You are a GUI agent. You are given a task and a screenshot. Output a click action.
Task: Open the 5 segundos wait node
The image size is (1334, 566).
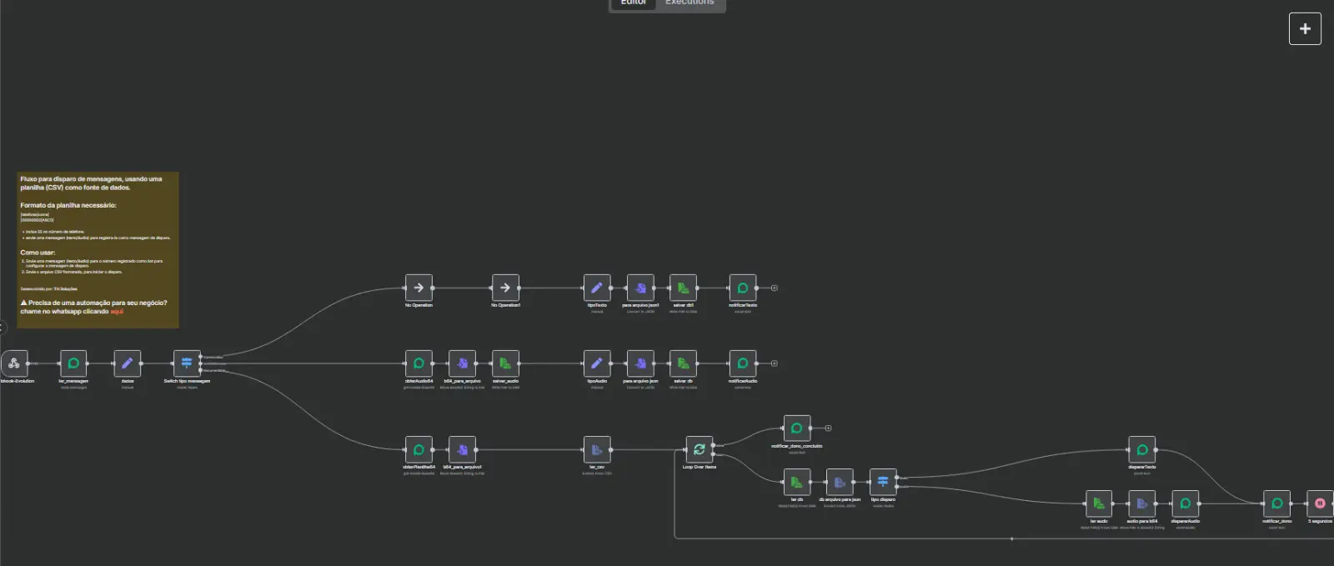pyautogui.click(x=1320, y=503)
